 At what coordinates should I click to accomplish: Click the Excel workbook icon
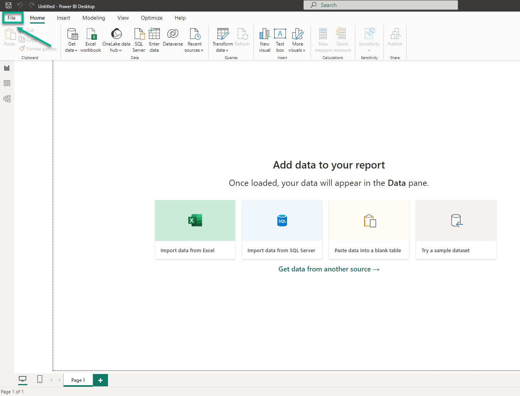point(91,35)
